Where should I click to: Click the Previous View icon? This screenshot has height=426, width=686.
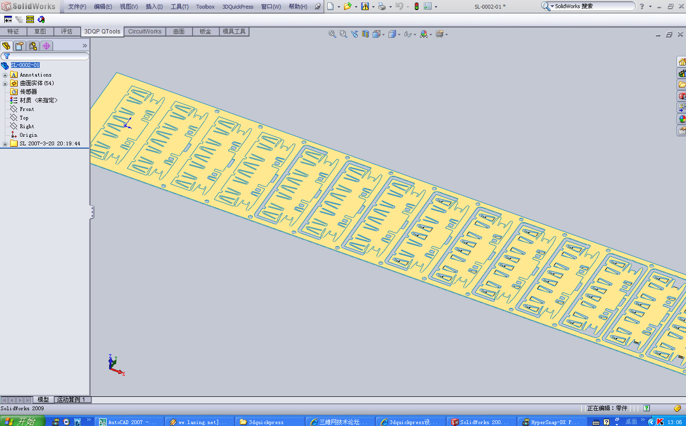pos(354,34)
